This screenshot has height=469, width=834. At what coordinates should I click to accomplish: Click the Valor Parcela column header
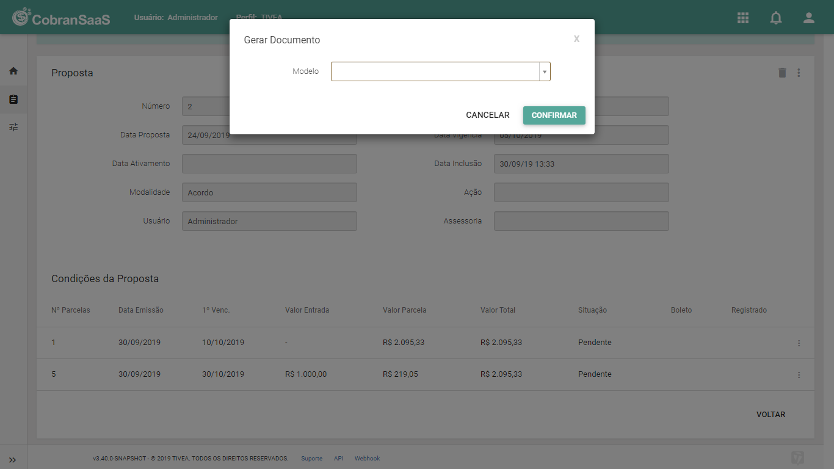click(405, 310)
